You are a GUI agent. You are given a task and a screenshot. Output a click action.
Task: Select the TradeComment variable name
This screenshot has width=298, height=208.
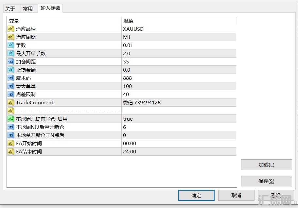[35, 102]
